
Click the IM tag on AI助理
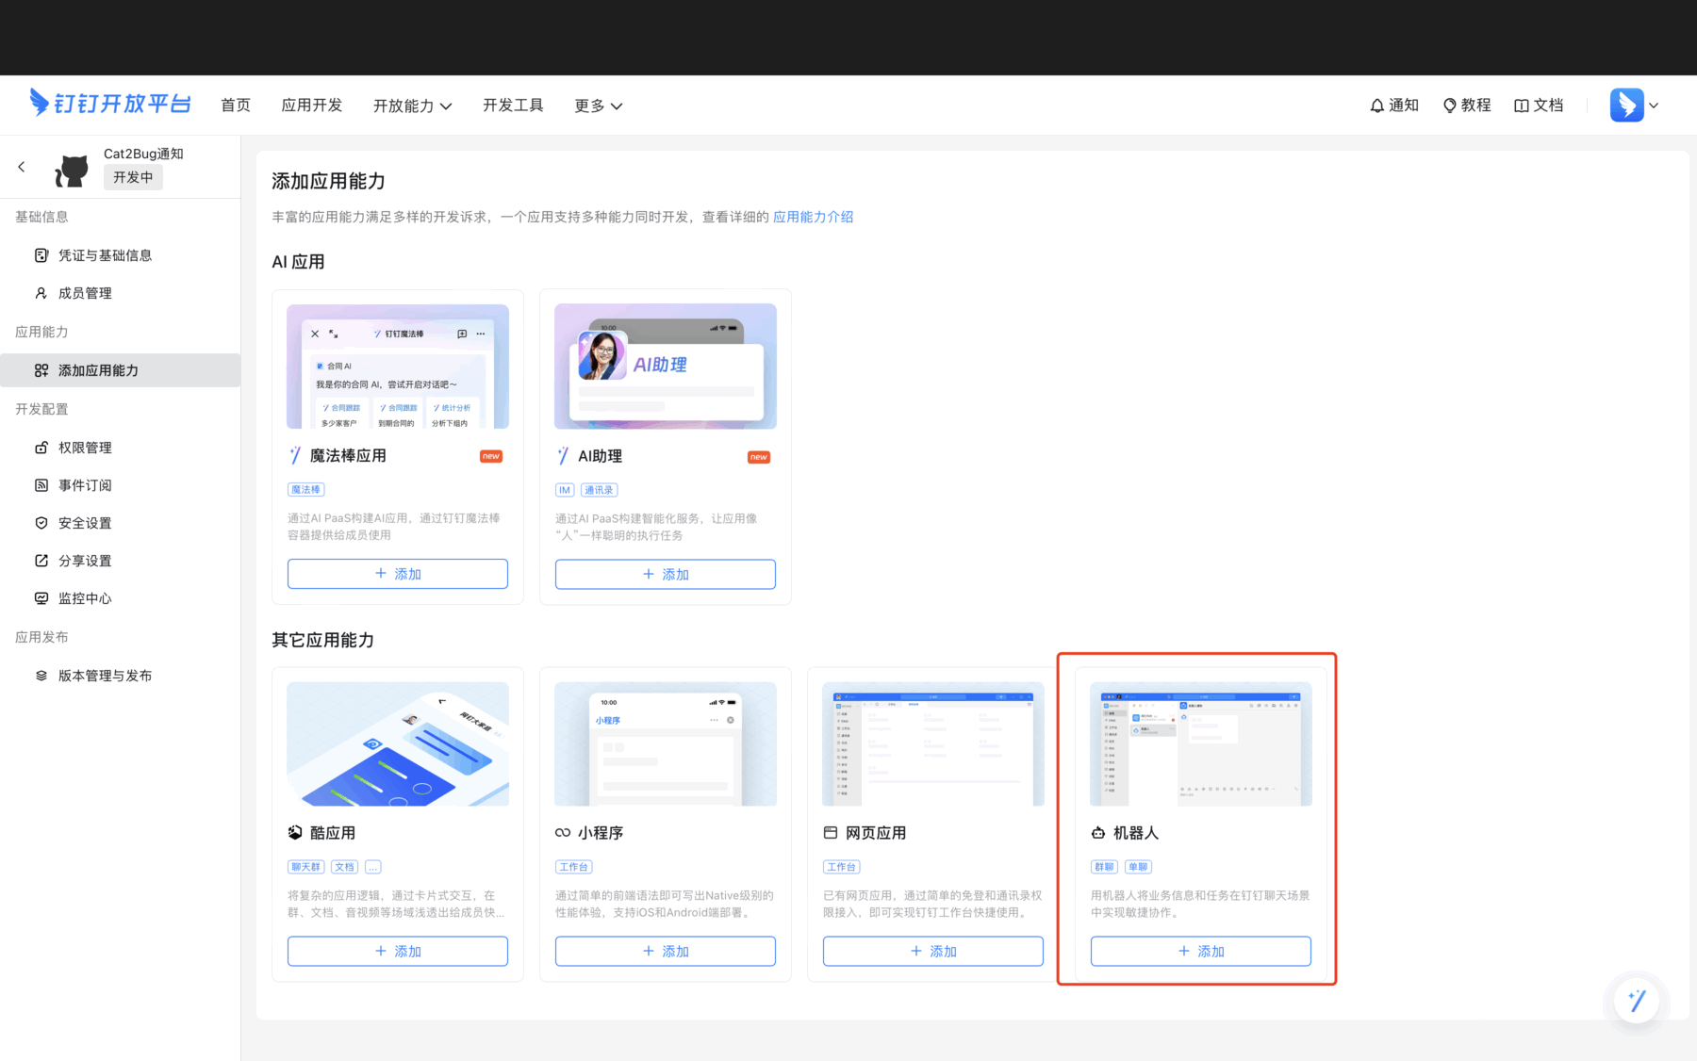pyautogui.click(x=565, y=490)
